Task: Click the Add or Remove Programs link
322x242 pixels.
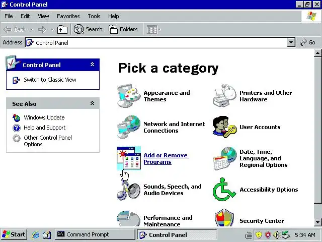Action: click(166, 158)
